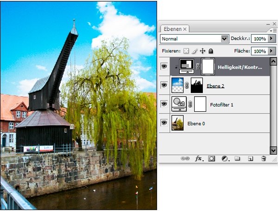Create new fill or adjustment layer
Image resolution: width=278 pixels, height=211 pixels.
coord(225,159)
